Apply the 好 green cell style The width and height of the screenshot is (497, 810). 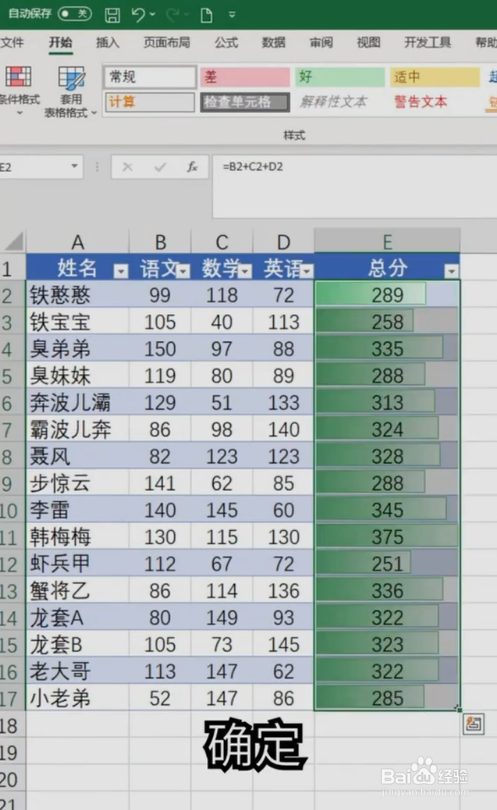[340, 77]
